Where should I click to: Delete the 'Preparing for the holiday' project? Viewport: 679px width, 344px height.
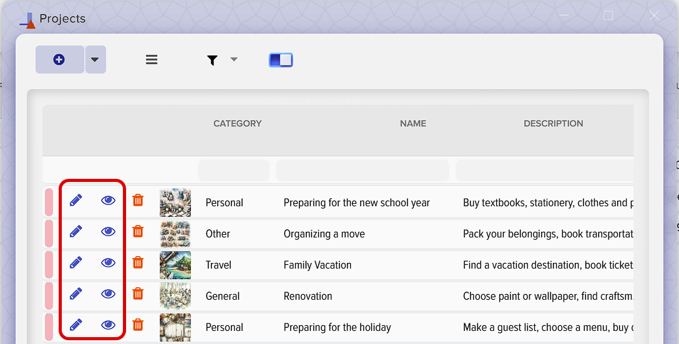click(138, 325)
